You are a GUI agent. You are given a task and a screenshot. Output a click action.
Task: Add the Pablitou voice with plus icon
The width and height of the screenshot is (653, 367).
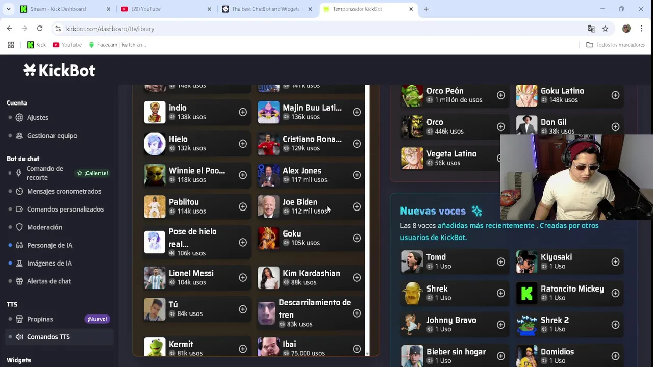pyautogui.click(x=243, y=207)
